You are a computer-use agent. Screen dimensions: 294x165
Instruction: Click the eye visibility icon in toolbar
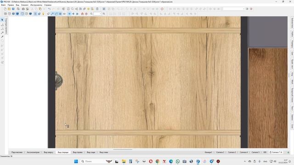[x=64, y=14]
